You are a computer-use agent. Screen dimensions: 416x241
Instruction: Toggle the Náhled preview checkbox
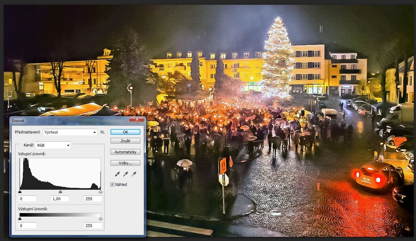112,185
